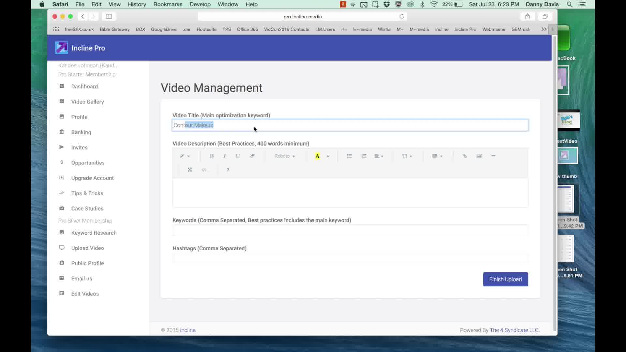Open the Incline Pro bookmark

(465, 29)
